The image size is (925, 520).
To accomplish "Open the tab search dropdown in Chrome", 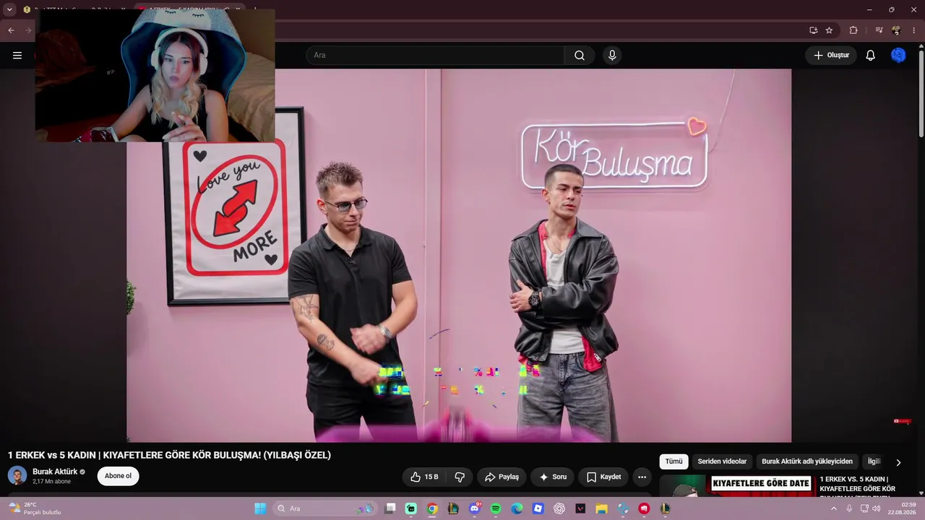I will point(9,9).
